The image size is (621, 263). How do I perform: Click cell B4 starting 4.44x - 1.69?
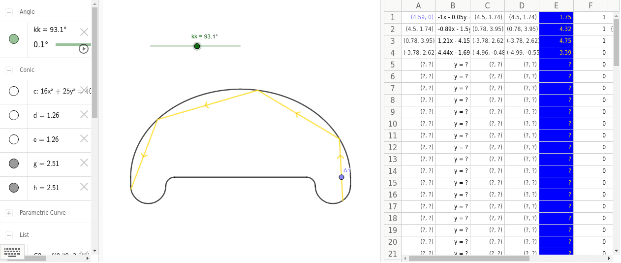[x=453, y=53]
